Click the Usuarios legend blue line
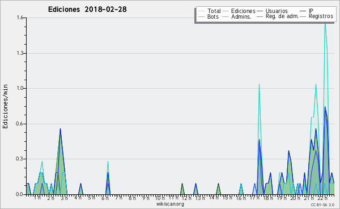Viewport: 340px width, 209px height. click(x=260, y=11)
